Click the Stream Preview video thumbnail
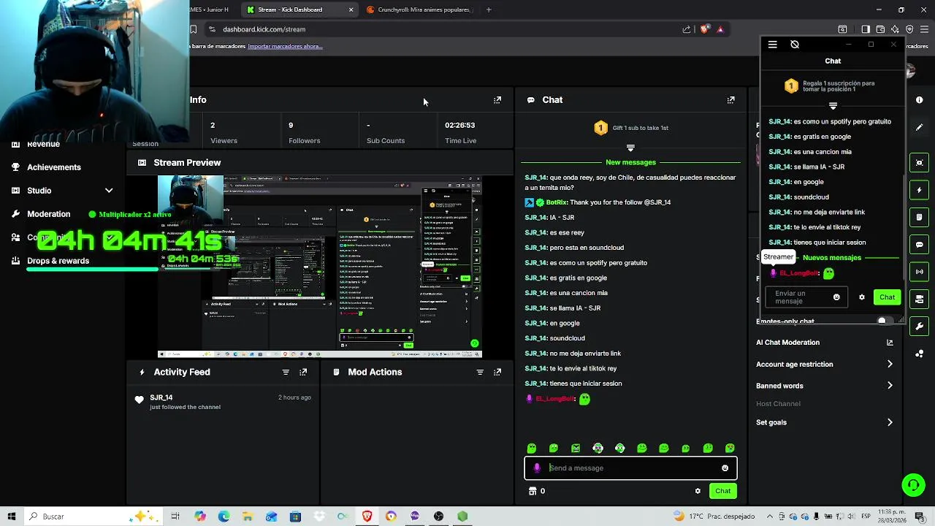 [x=320, y=267]
